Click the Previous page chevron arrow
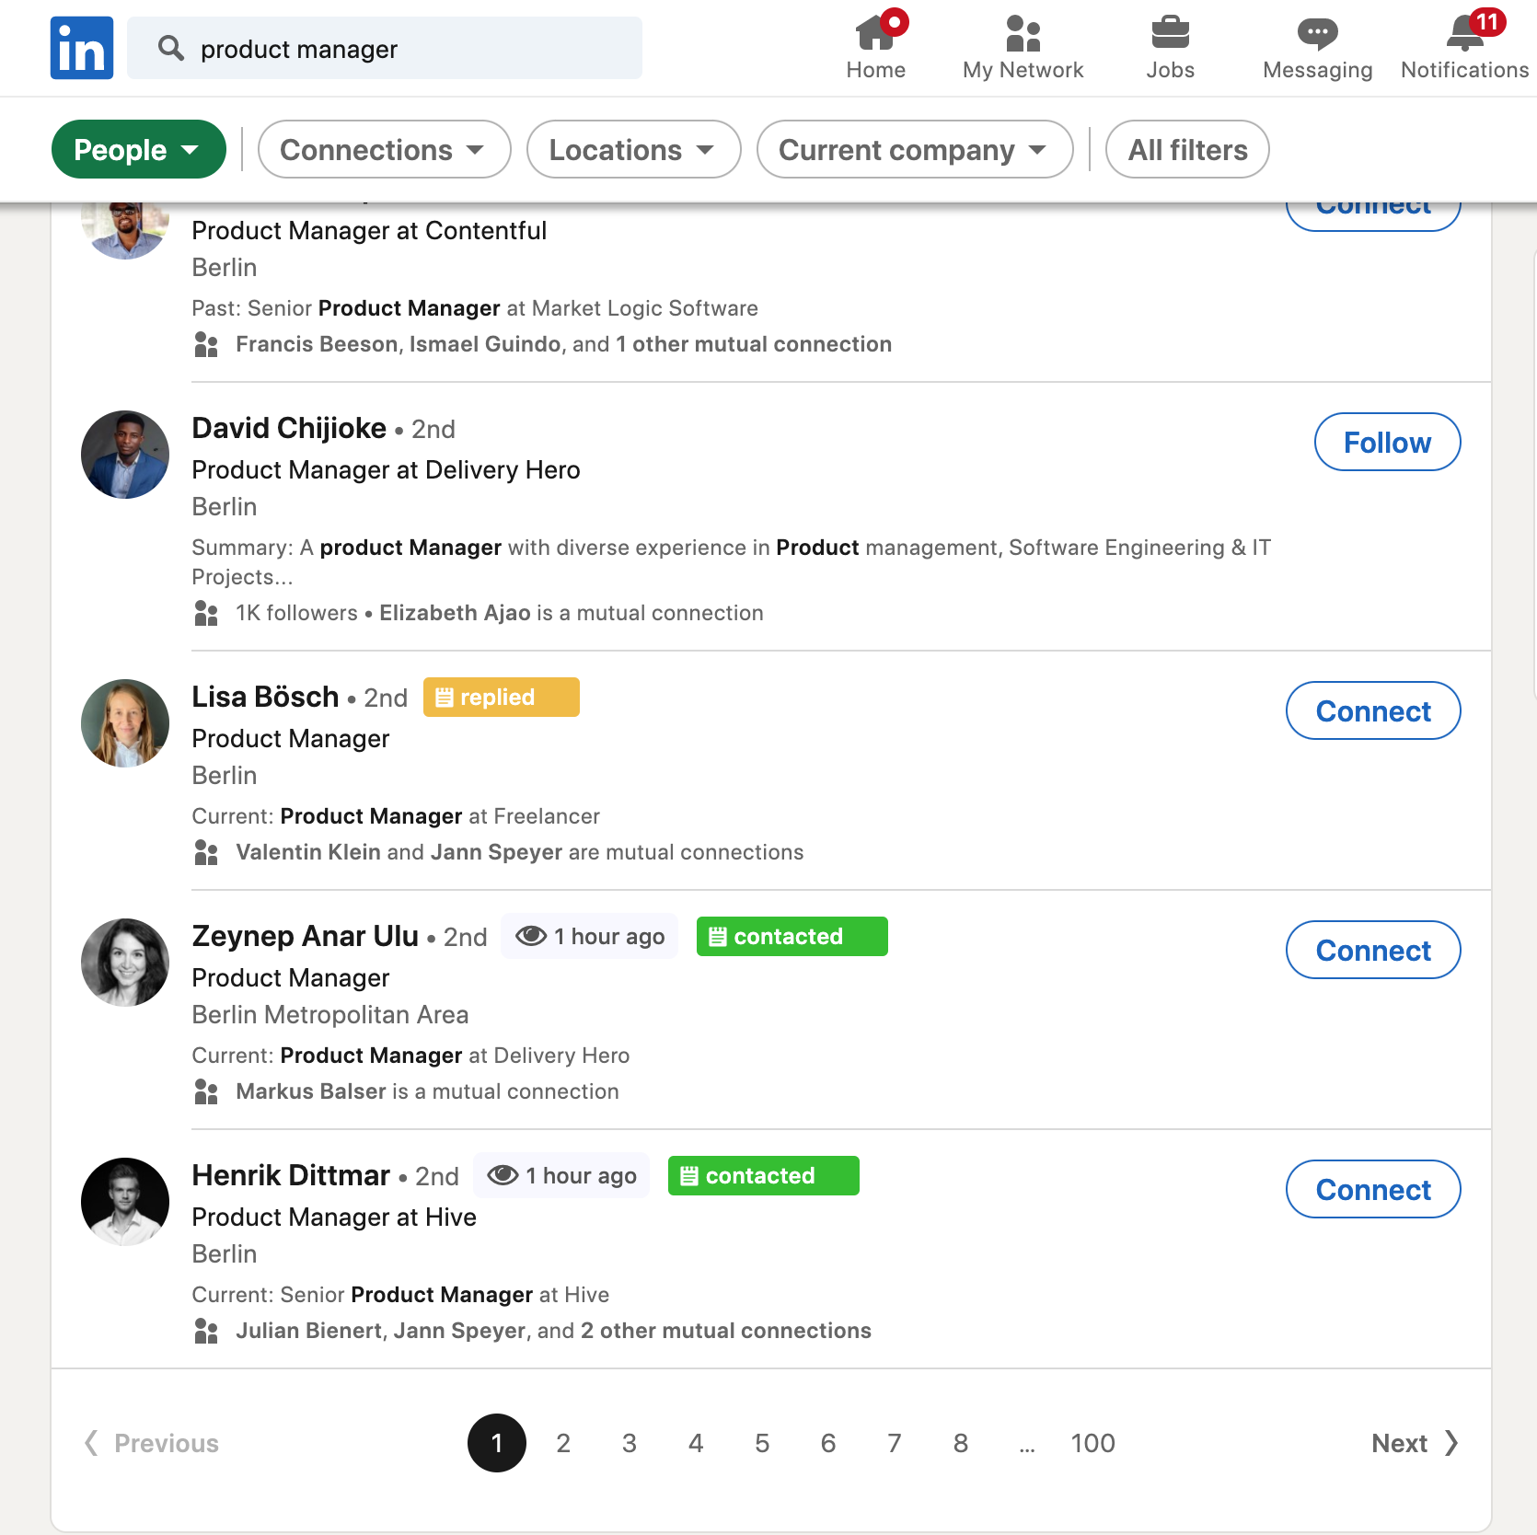Viewport: 1537px width, 1535px height. click(x=91, y=1442)
